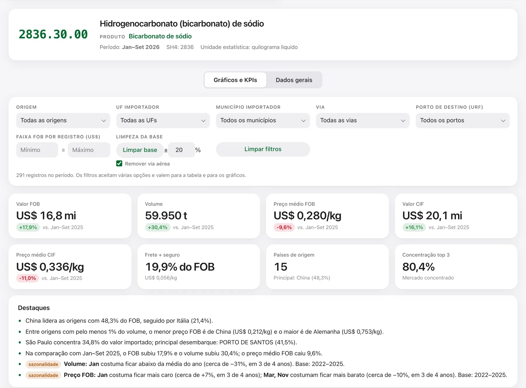526x388 pixels.
Task: Click the Volume value 59.950 t
Action: click(166, 216)
